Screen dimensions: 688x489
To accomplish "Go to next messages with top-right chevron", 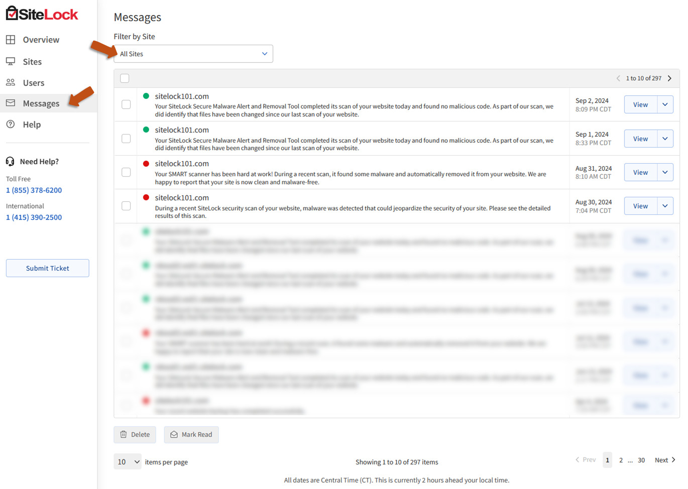I will coord(669,78).
